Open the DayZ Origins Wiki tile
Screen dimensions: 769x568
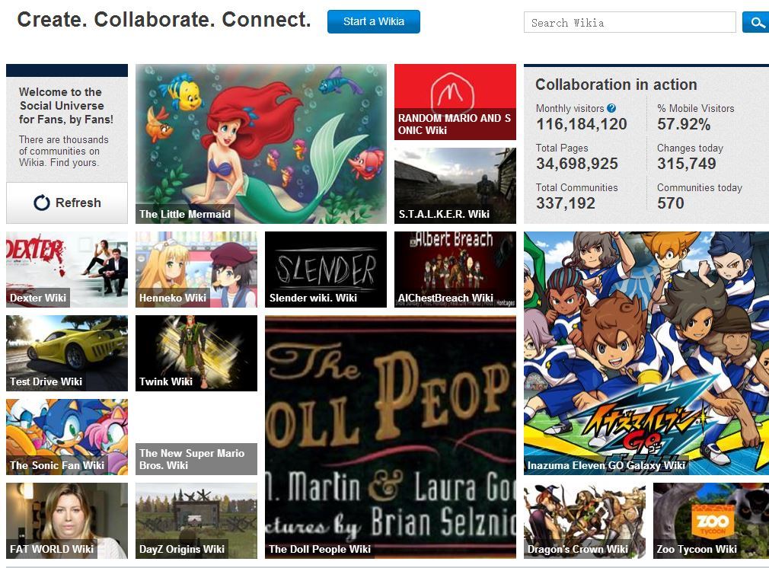click(196, 521)
